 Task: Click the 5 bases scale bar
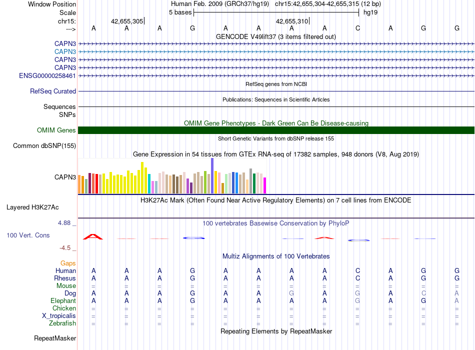pyautogui.click(x=276, y=12)
